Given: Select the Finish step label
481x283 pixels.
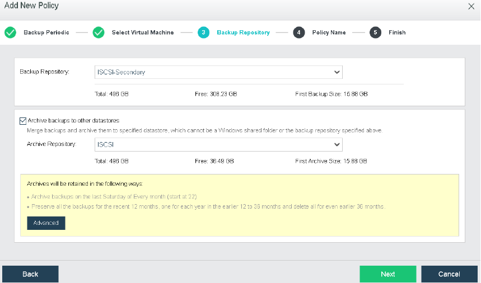Looking at the screenshot, I should (397, 32).
